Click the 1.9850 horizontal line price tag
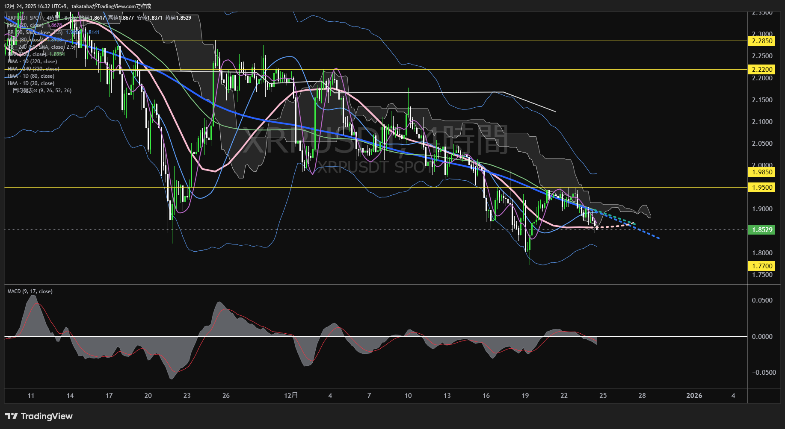The width and height of the screenshot is (785, 429). [762, 172]
